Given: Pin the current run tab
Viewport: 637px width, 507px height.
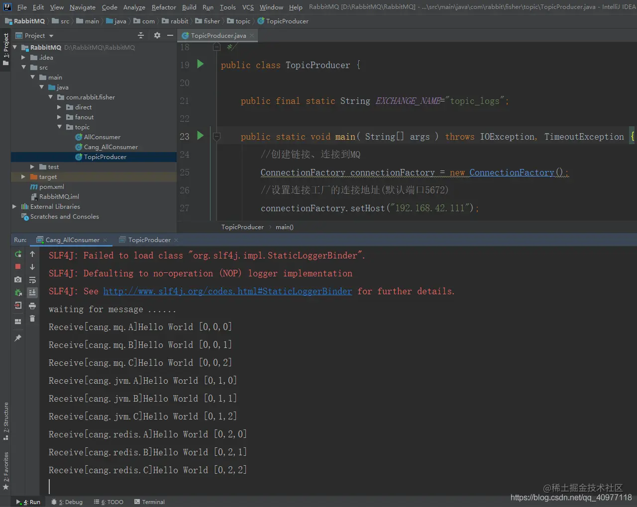Looking at the screenshot, I should 18,338.
